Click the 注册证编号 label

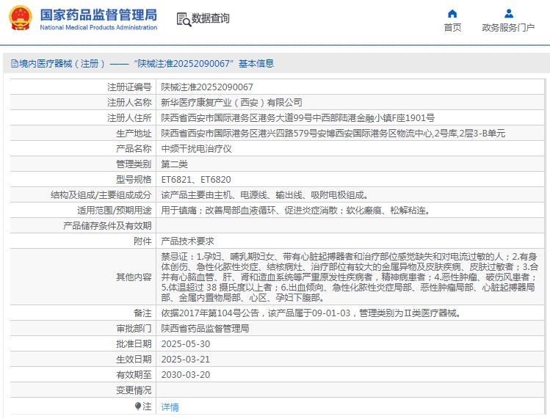coord(129,87)
